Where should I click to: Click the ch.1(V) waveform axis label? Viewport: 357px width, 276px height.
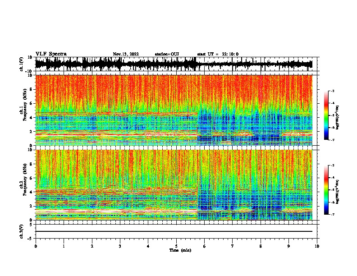tap(22, 64)
